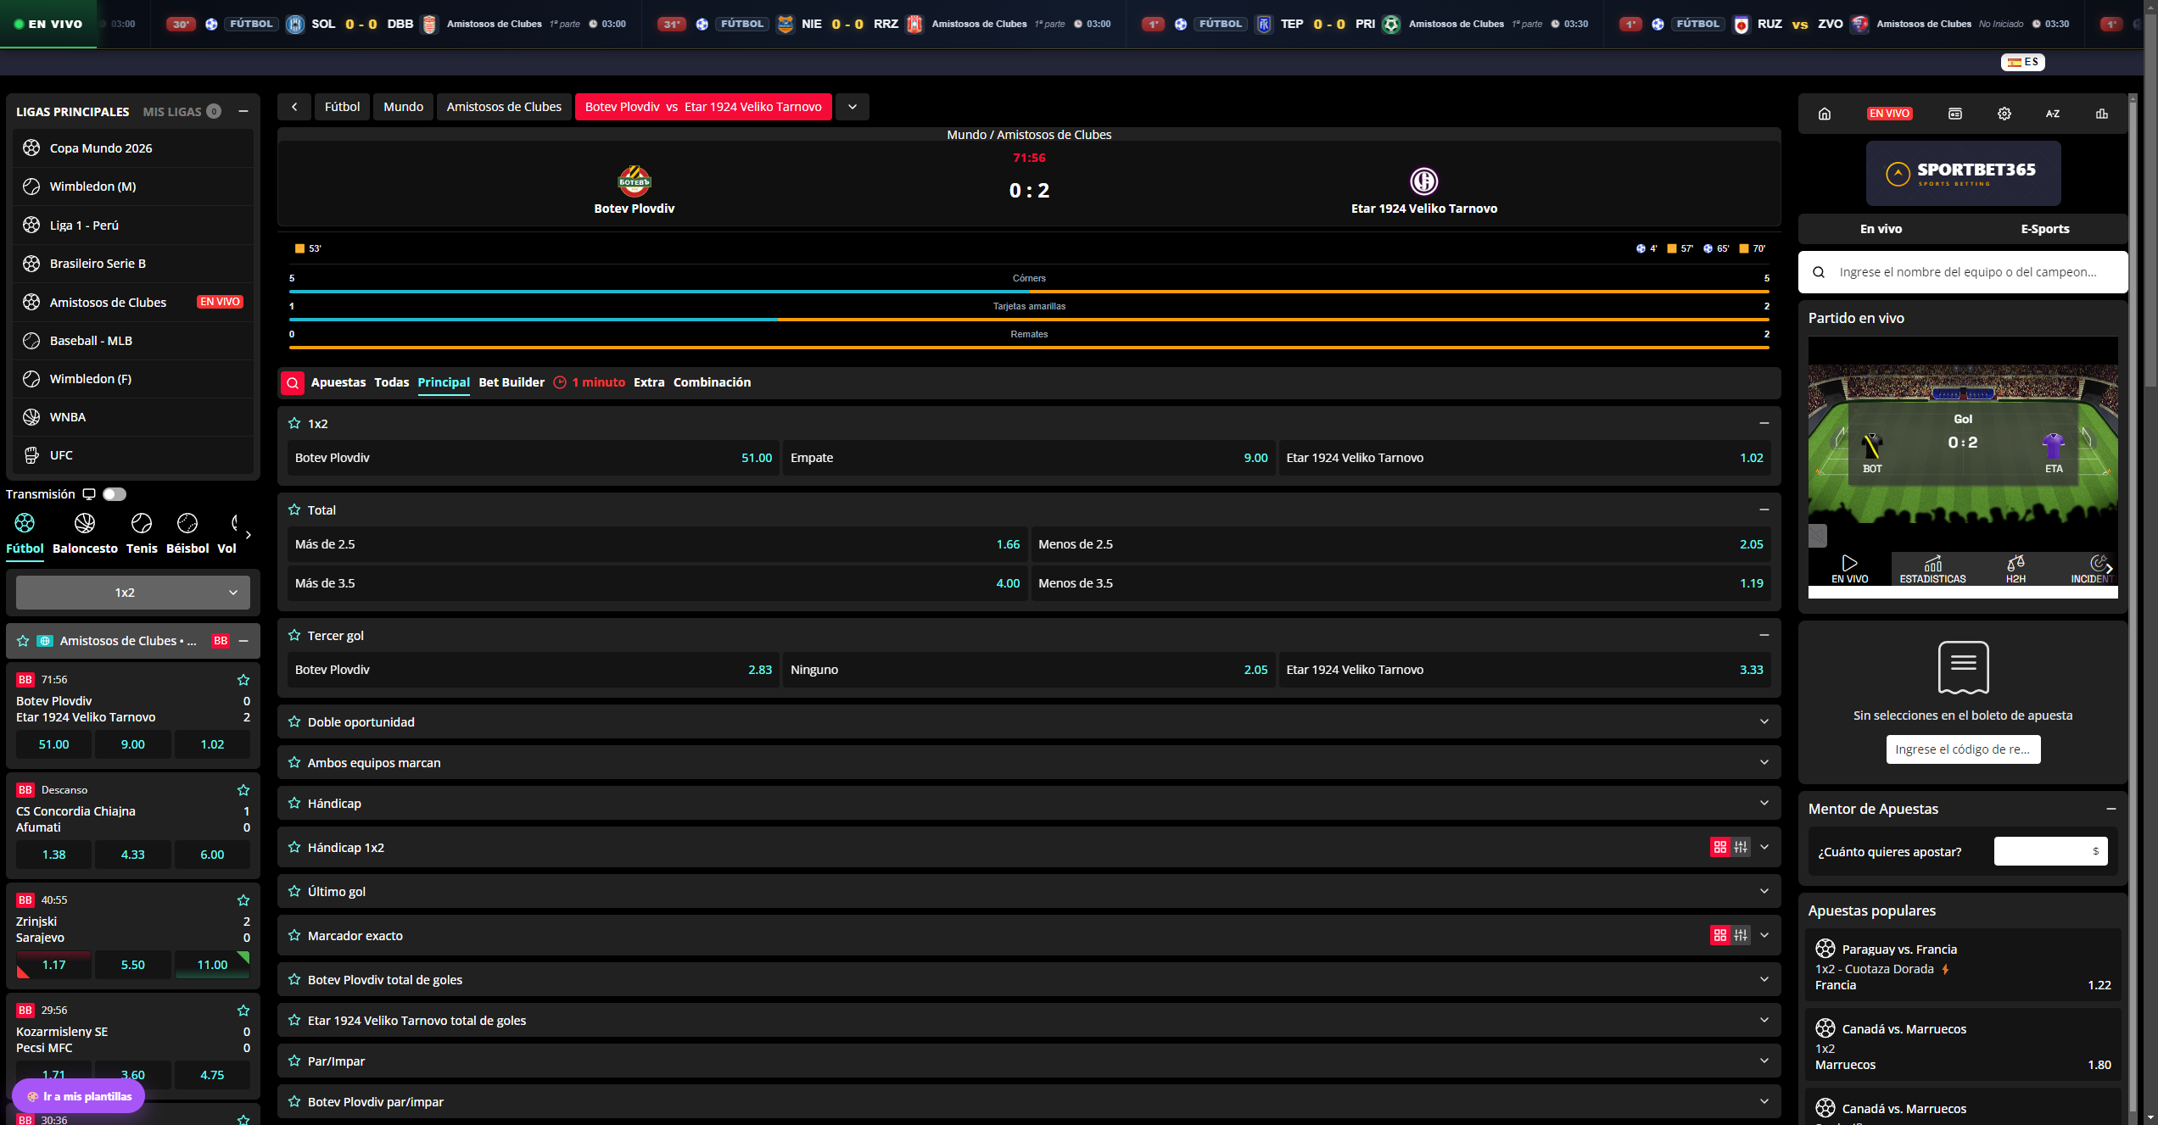Favorite the CS Concordia Chiajna match
This screenshot has height=1125, width=2158.
pos(243,790)
